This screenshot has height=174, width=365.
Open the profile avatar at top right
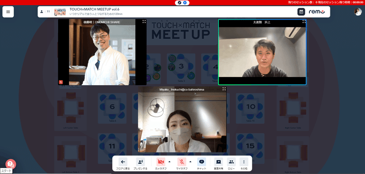click(x=358, y=12)
